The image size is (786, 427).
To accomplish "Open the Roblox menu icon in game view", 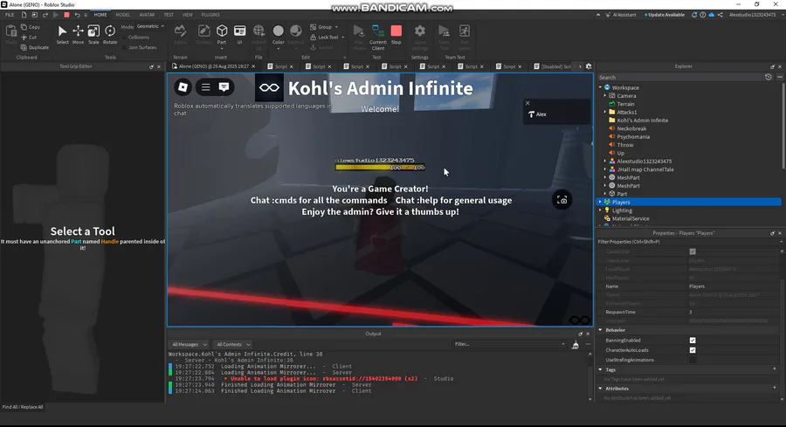I will (x=183, y=87).
